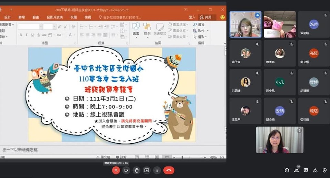Click the present screen icon
The image size is (330, 178).
(x=147, y=170)
